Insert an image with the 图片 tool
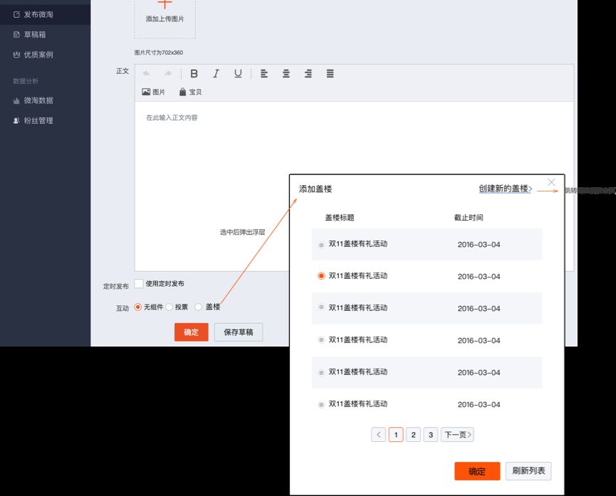Viewport: 616px width, 496px height. [x=153, y=92]
